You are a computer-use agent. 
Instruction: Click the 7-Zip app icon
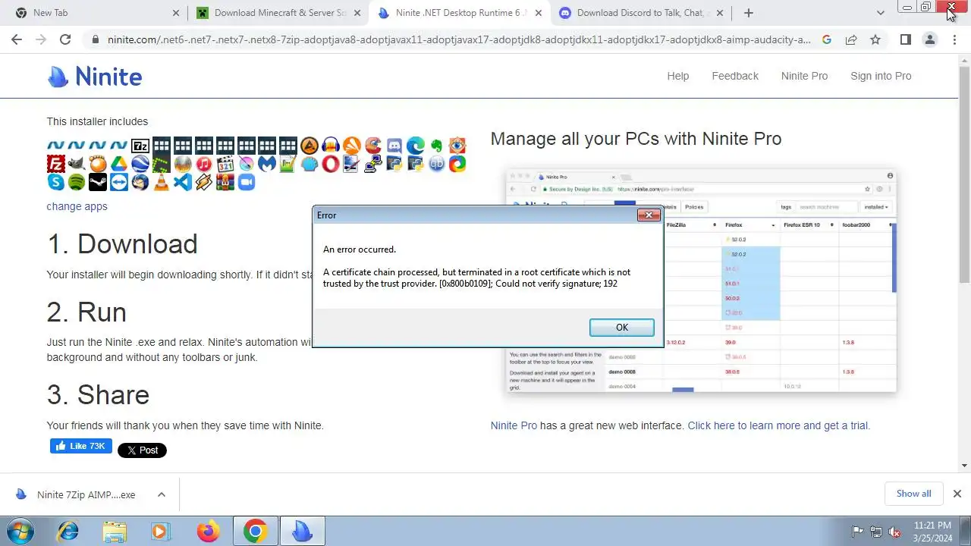pyautogui.click(x=140, y=146)
